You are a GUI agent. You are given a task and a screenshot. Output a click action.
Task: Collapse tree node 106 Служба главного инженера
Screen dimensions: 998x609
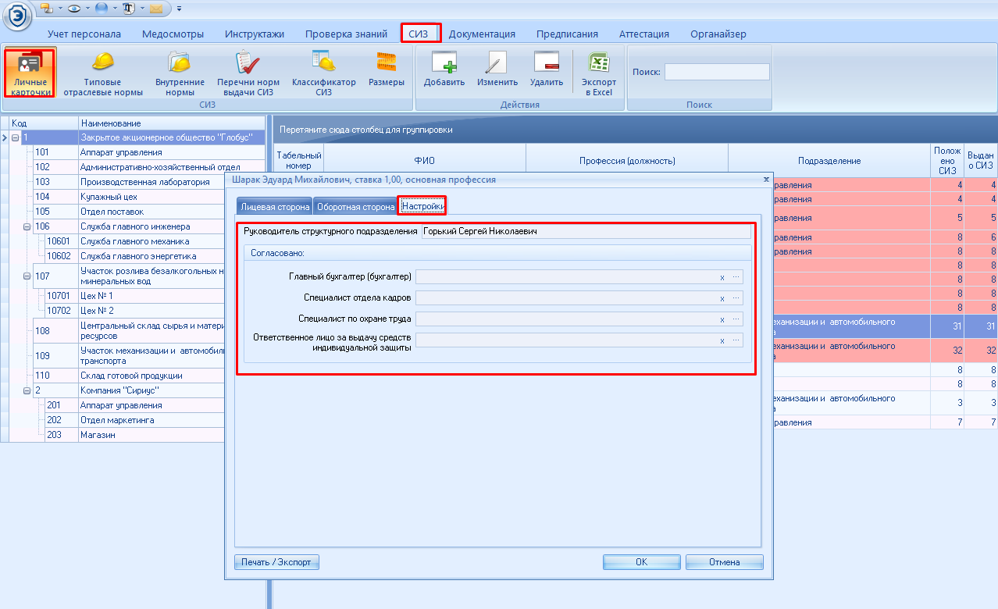27,226
